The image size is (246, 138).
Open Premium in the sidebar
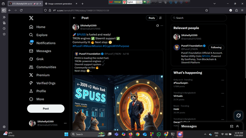click(39, 75)
